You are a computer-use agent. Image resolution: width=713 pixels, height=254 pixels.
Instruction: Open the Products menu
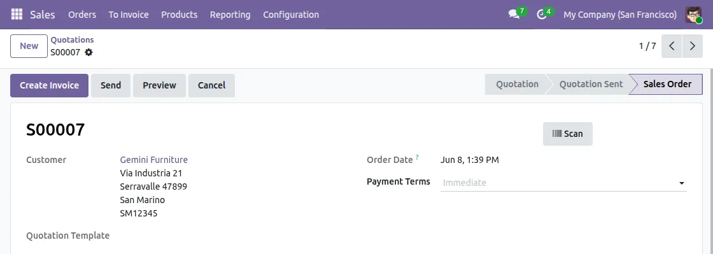coord(179,15)
